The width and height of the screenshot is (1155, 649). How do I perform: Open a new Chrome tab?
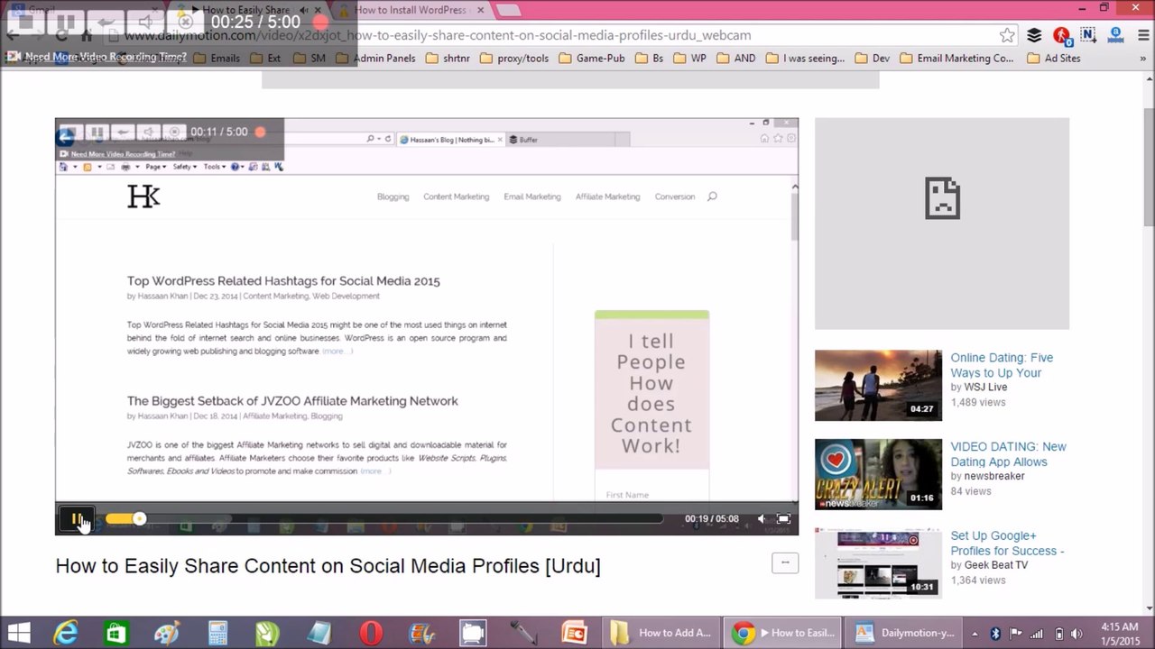(x=509, y=10)
